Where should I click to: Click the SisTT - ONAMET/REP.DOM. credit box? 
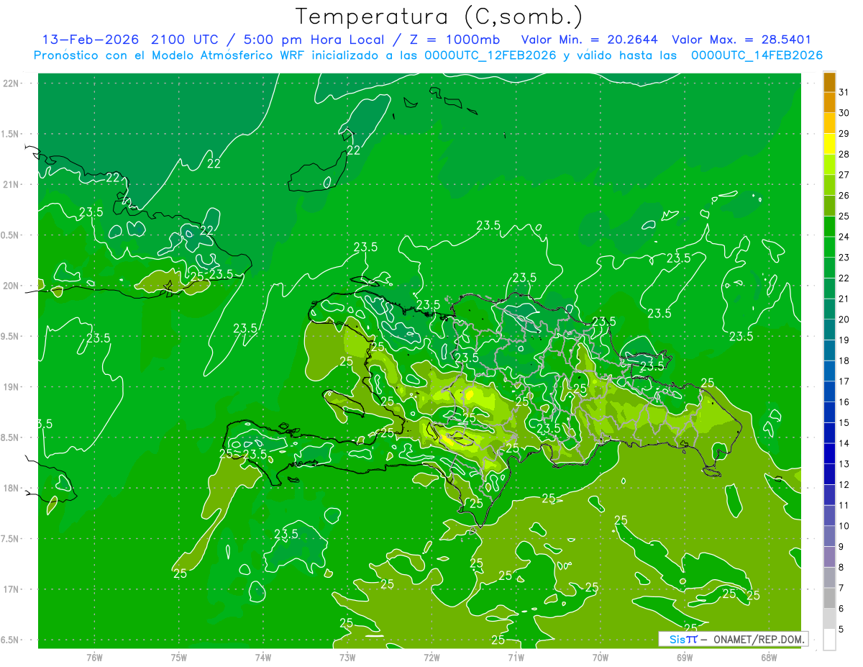tap(733, 639)
